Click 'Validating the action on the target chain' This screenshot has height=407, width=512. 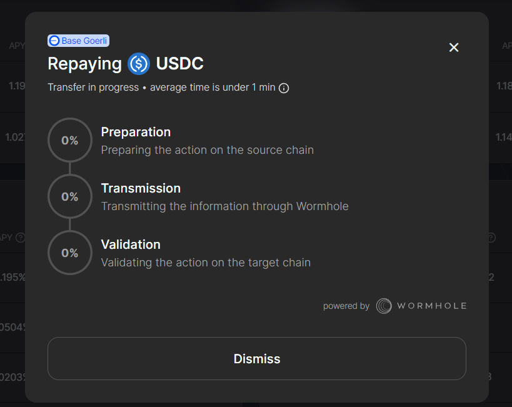tap(206, 263)
